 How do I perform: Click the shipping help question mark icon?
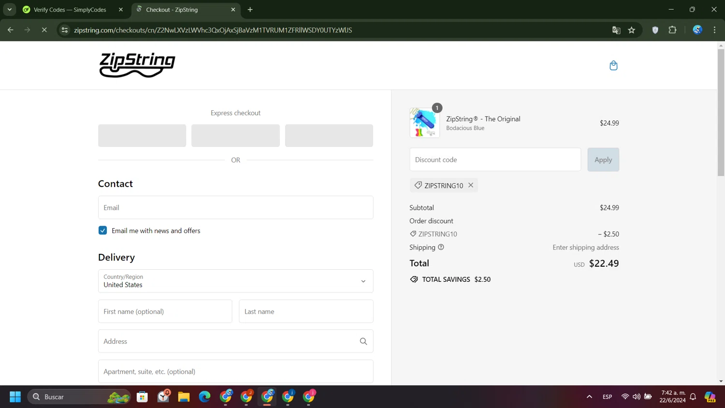click(441, 247)
